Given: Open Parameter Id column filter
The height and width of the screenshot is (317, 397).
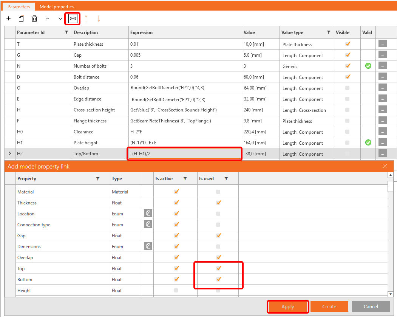Looking at the screenshot, I should (66, 32).
